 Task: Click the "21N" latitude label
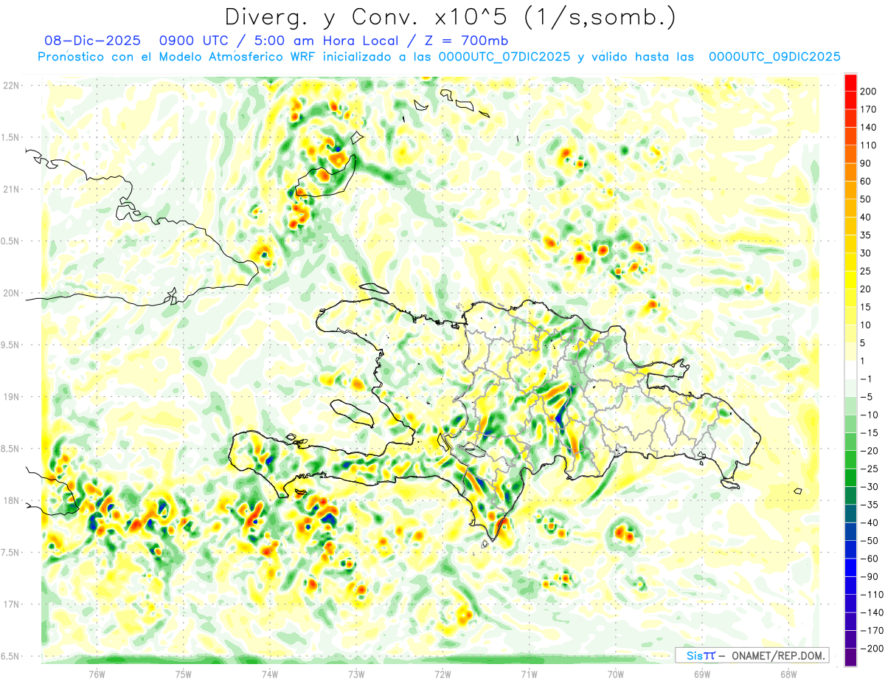click(x=10, y=189)
